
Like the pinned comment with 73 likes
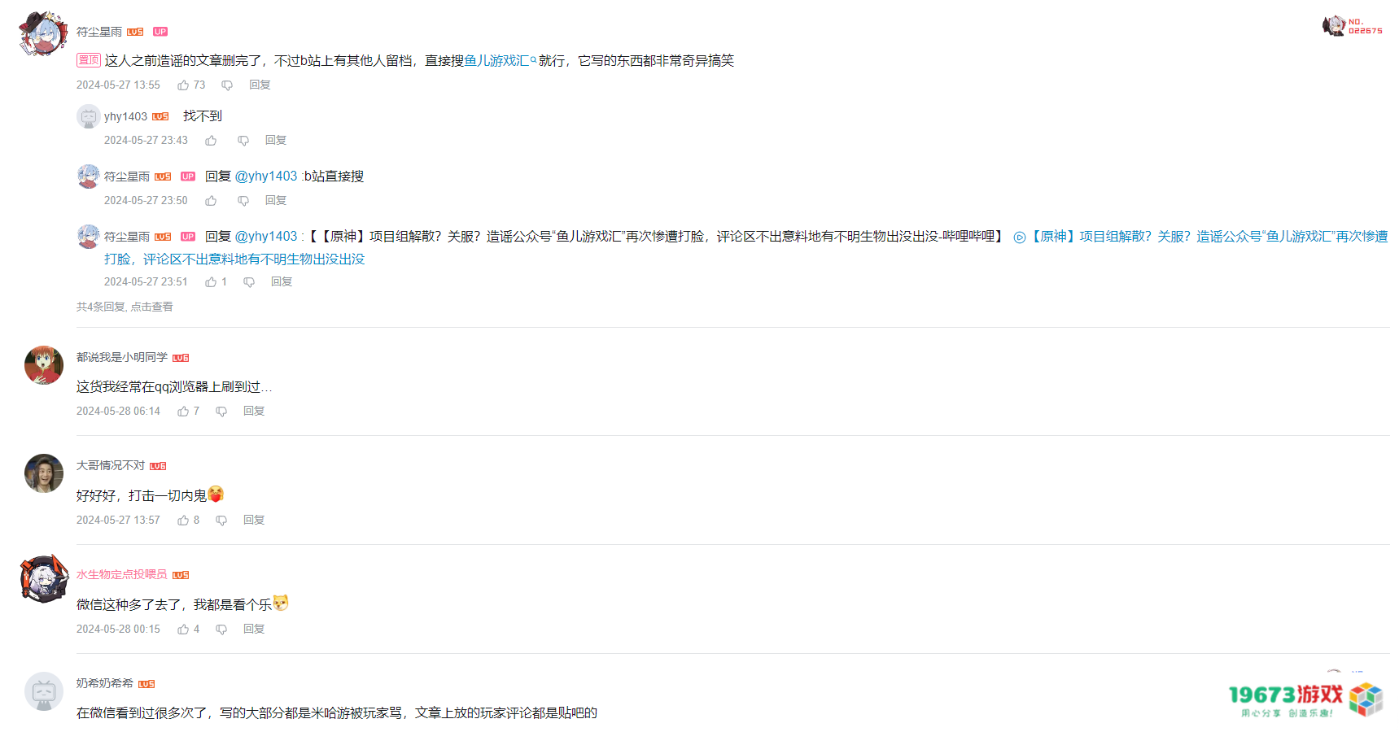click(x=182, y=85)
